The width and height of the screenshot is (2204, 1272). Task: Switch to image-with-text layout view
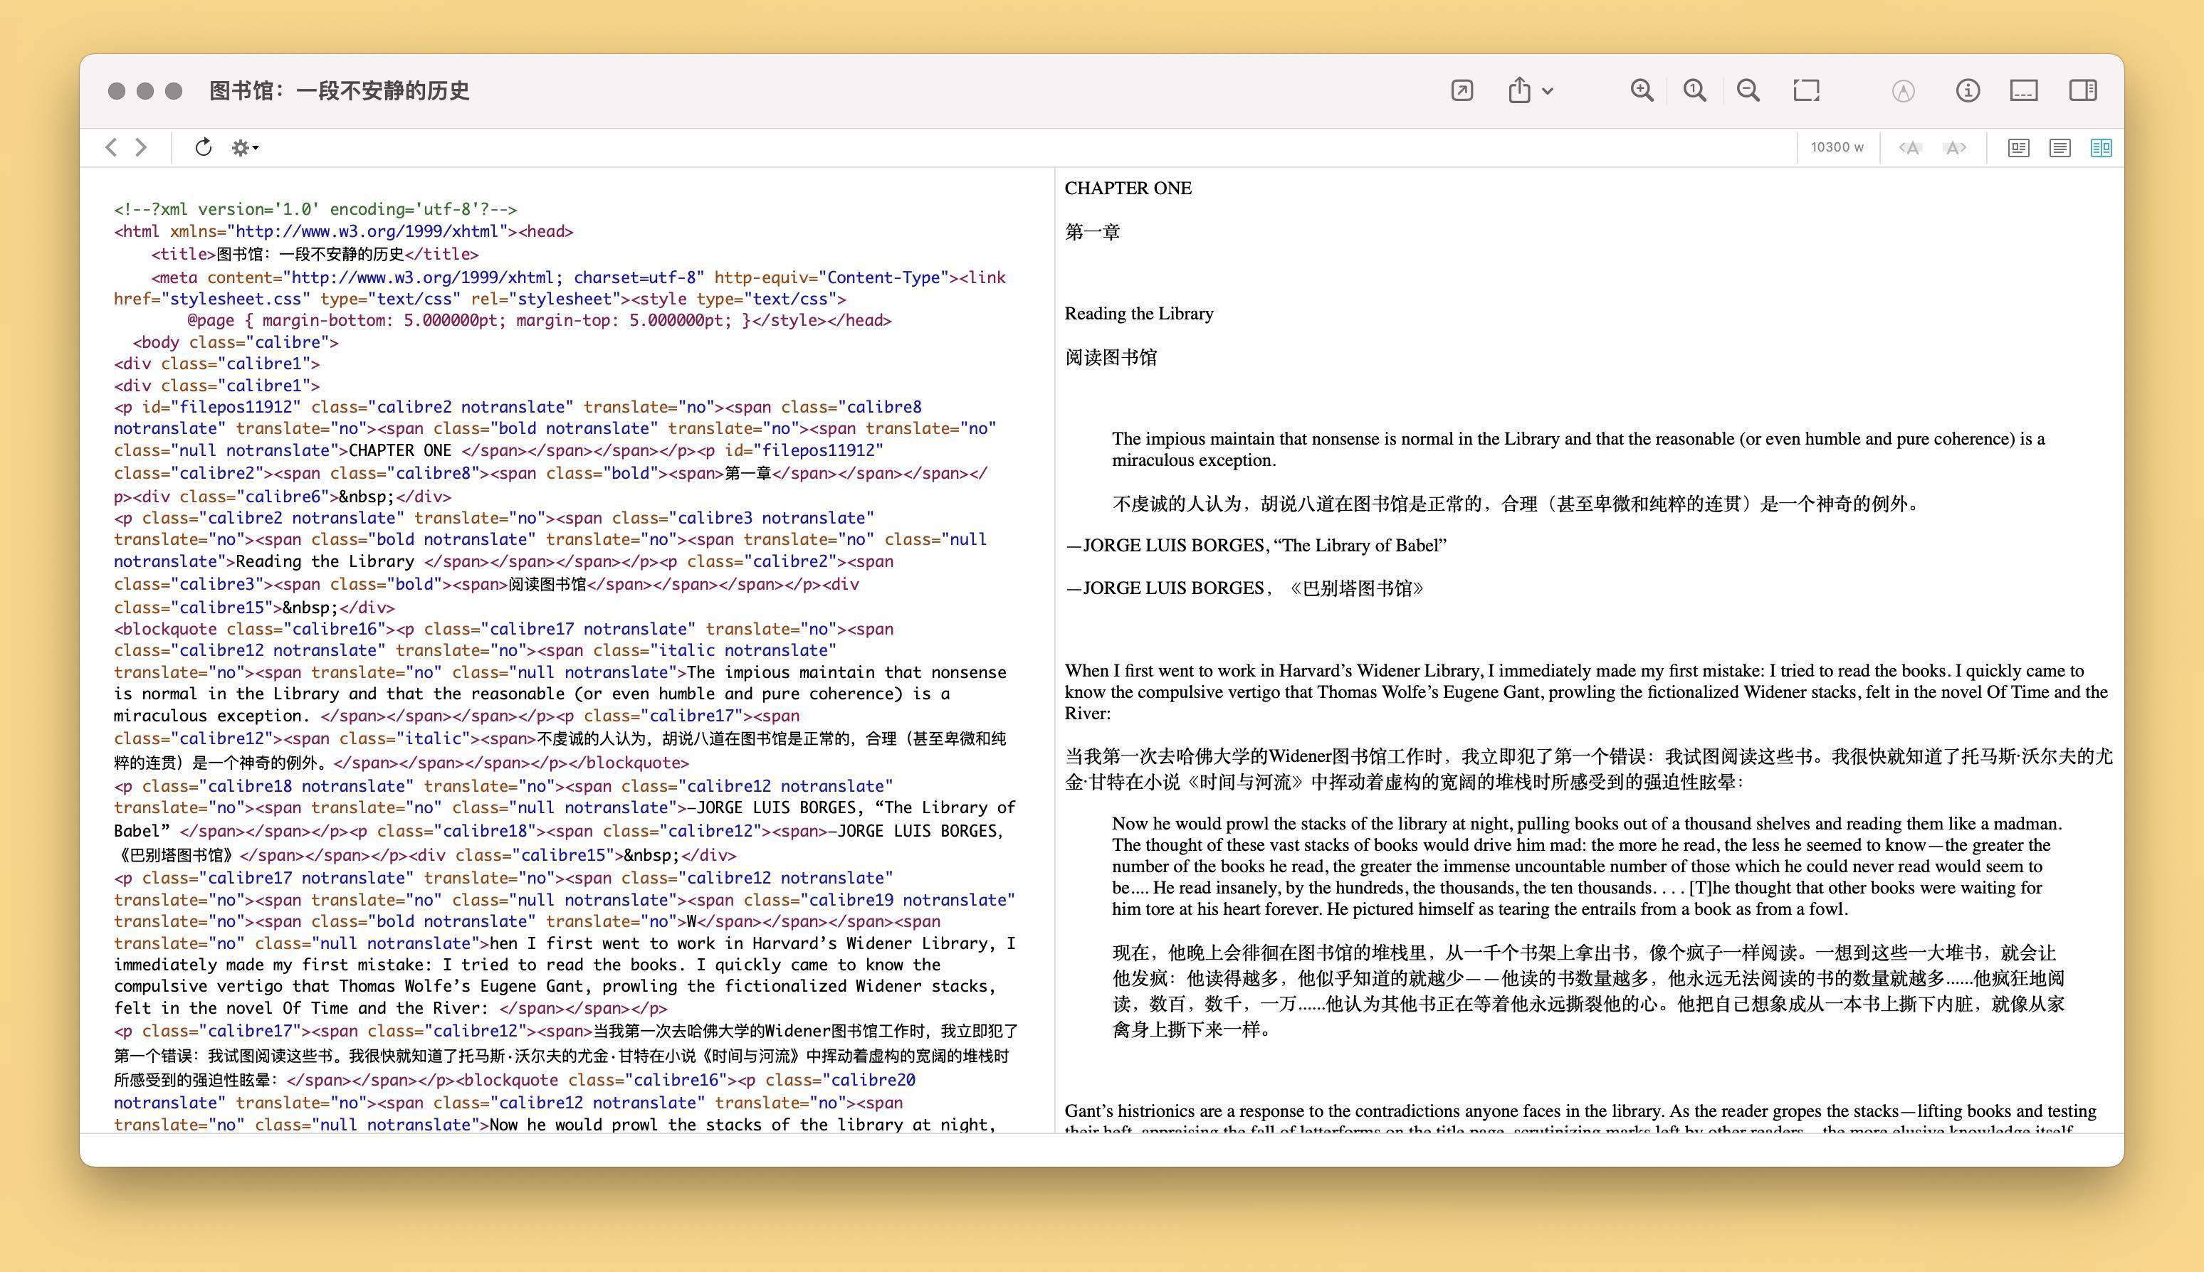click(x=2019, y=148)
